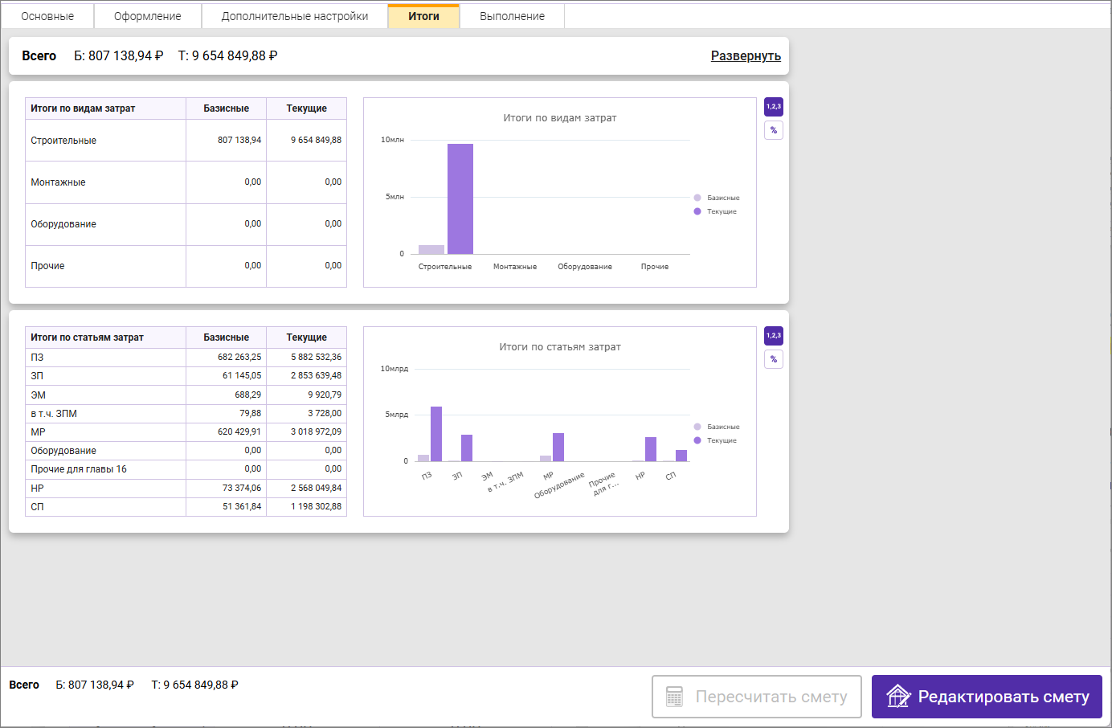The image size is (1112, 728).
Task: Open the Основные tab
Action: click(47, 16)
